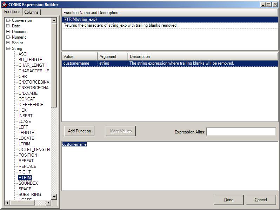Select the CHAR_LENGTH function
This screenshot has height=210, width=280.
(33, 65)
